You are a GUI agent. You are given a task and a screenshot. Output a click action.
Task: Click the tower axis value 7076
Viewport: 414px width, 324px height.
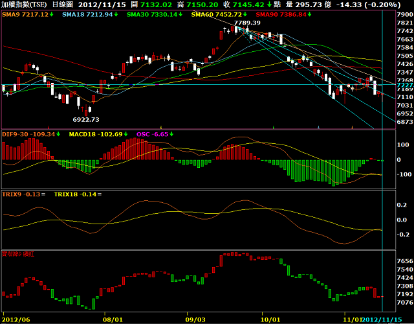(x=405, y=303)
